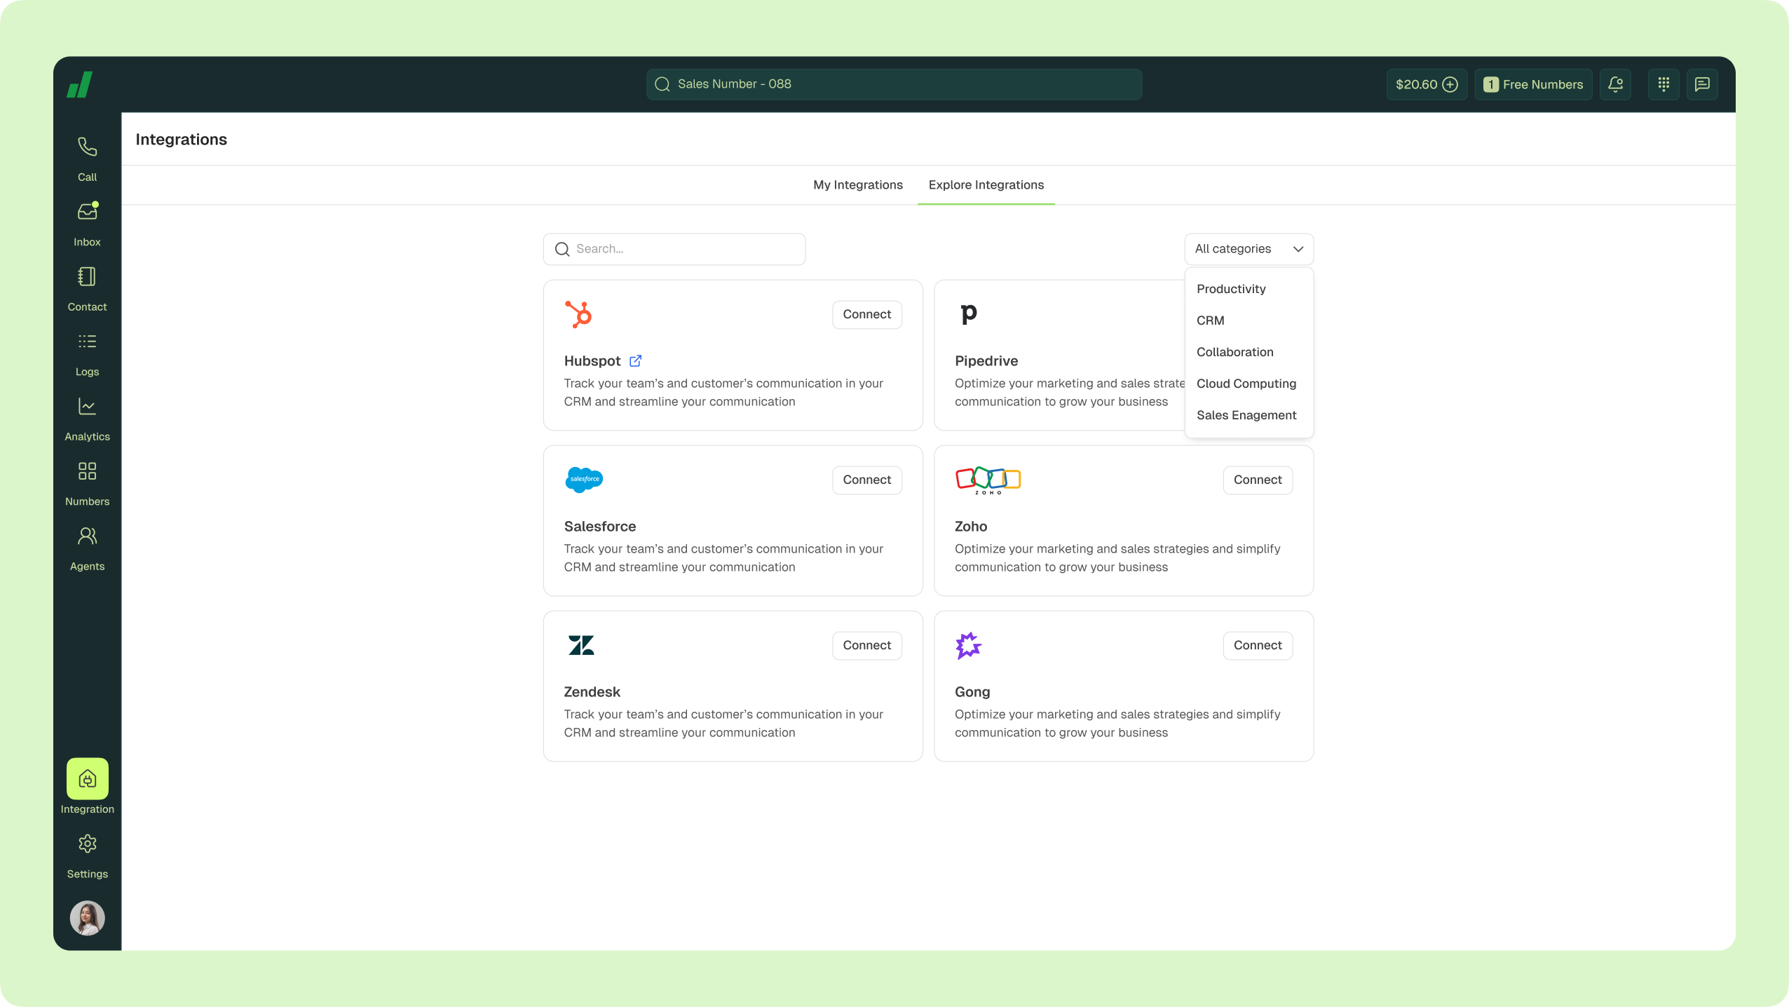Click the Salesforce card title

599,526
